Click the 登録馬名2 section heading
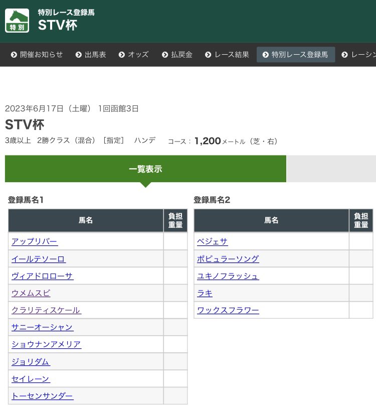The image size is (376, 409). click(212, 200)
